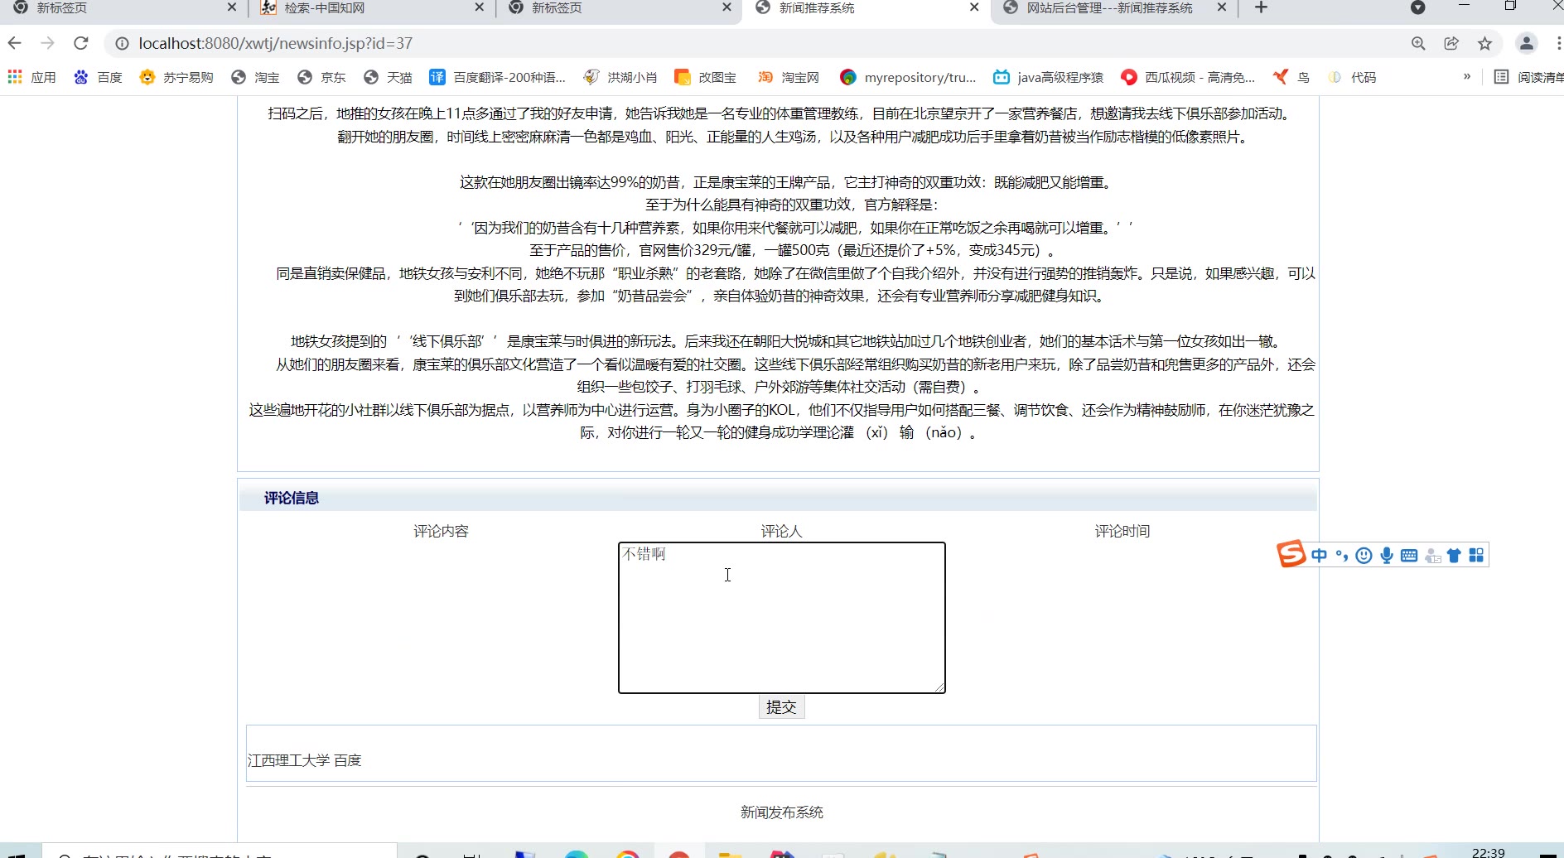Image resolution: width=1564 pixels, height=858 pixels.
Task: Close the 检索-中国知网 tab
Action: (479, 7)
